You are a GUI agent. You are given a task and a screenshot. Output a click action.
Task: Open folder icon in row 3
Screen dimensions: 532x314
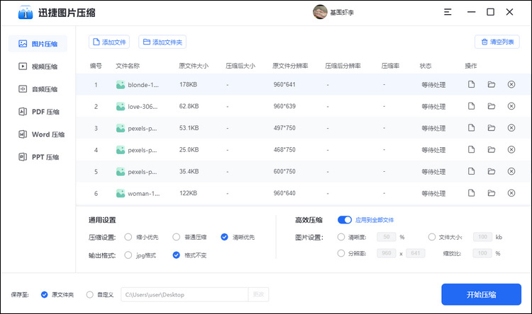tap(492, 128)
